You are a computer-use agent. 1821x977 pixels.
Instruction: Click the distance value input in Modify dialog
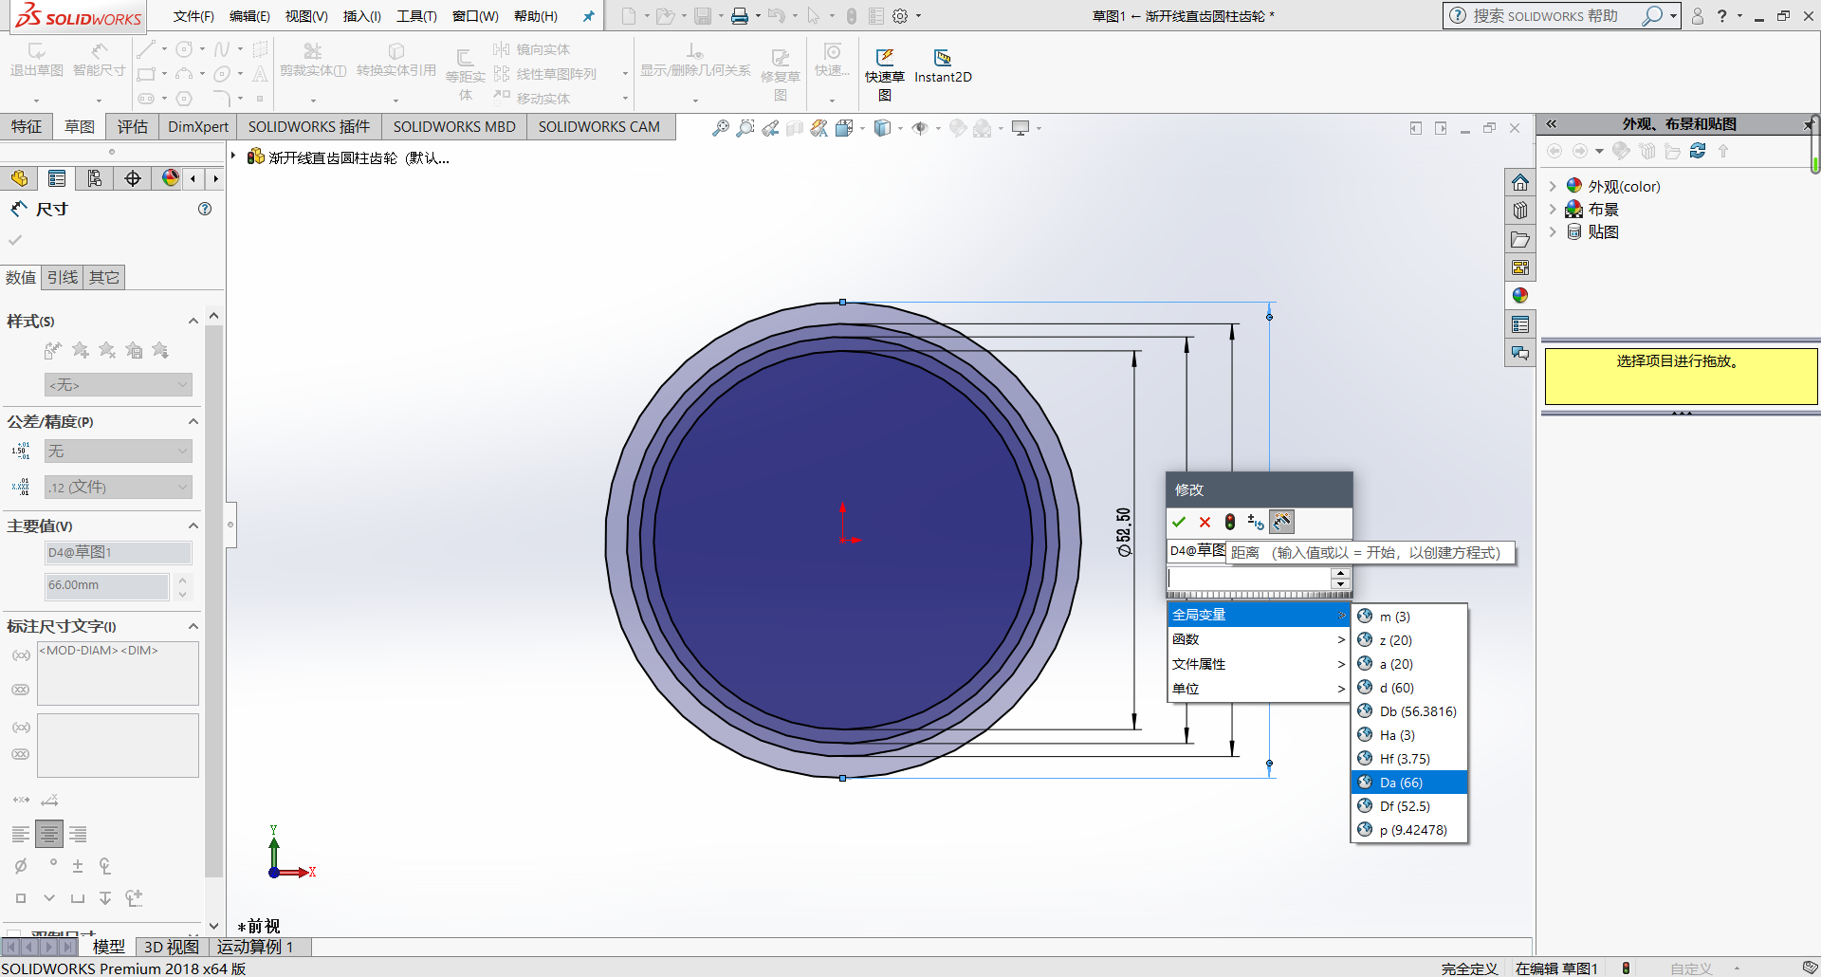click(x=1249, y=578)
